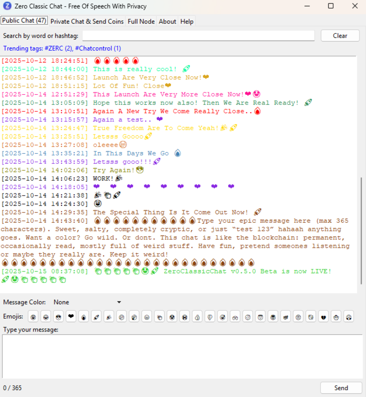The height and width of the screenshot is (397, 366).
Task: Insert the broken heart emoji
Action: pos(323,317)
